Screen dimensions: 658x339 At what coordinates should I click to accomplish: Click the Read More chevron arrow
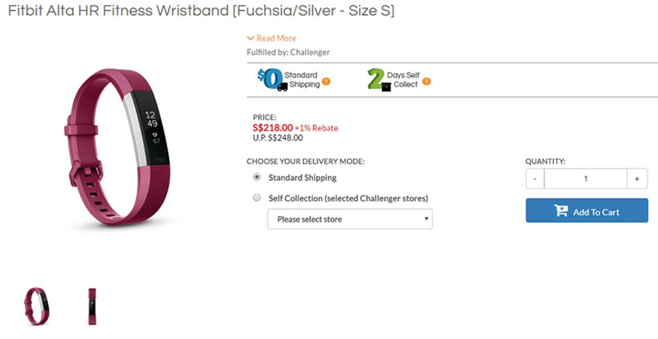[x=251, y=38]
